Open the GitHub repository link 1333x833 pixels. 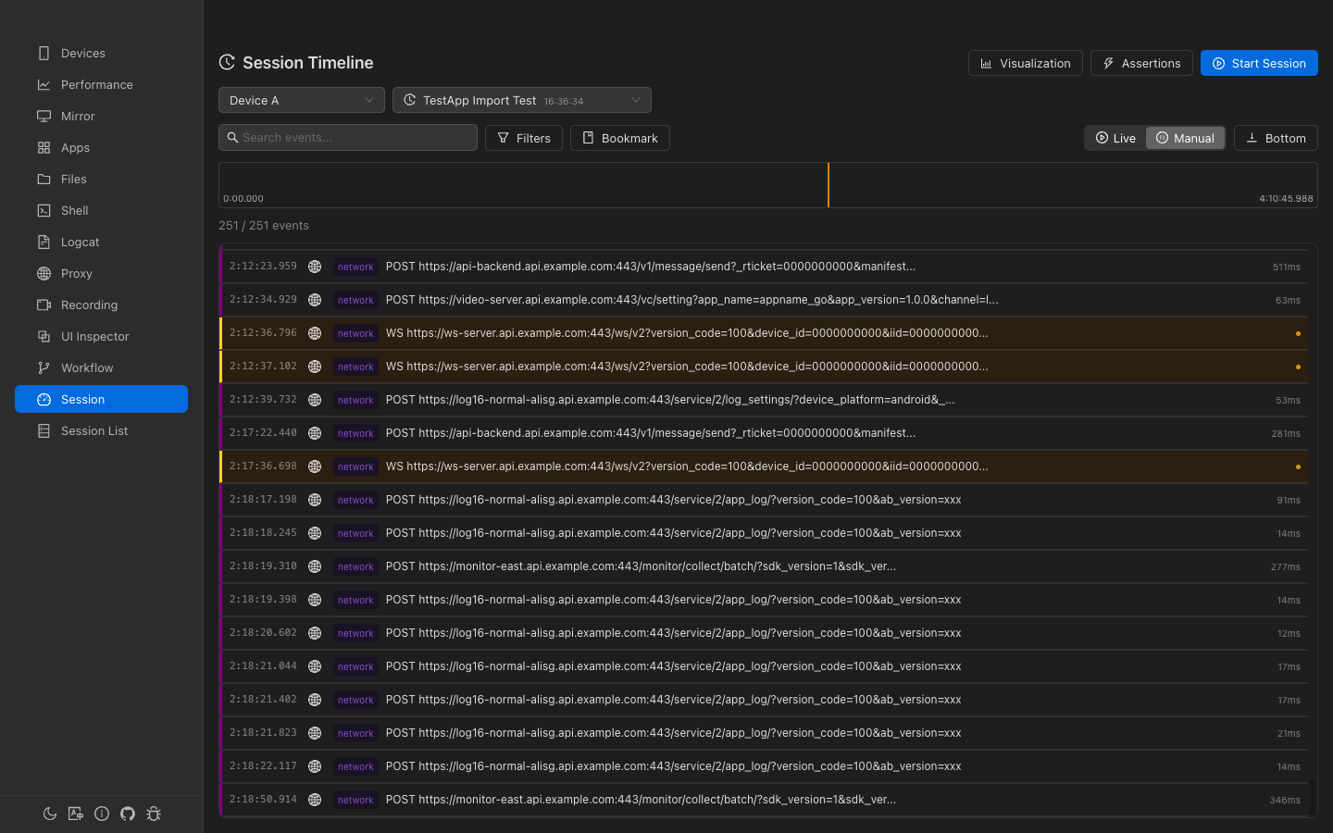coord(128,814)
